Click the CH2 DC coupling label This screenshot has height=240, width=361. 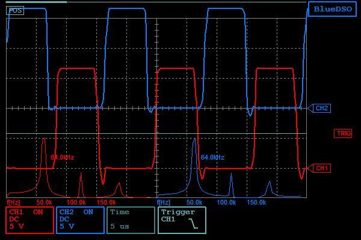[x=64, y=219]
